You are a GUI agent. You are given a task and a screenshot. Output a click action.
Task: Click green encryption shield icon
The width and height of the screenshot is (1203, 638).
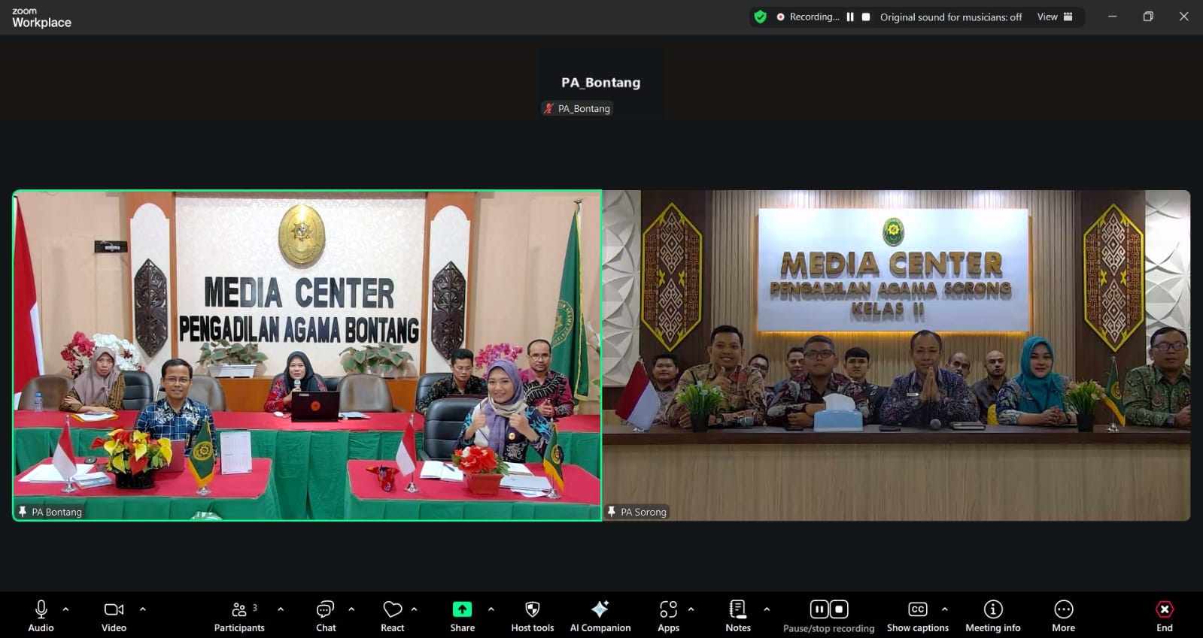click(x=761, y=17)
